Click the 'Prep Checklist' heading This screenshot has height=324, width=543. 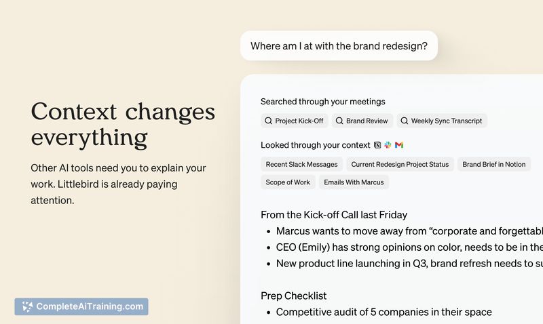pos(293,296)
